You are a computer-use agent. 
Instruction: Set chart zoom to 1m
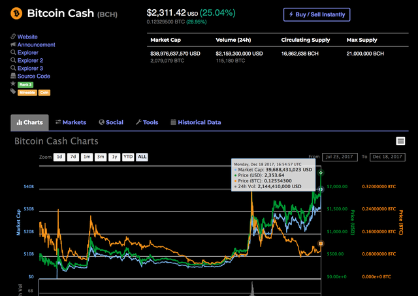click(x=87, y=157)
